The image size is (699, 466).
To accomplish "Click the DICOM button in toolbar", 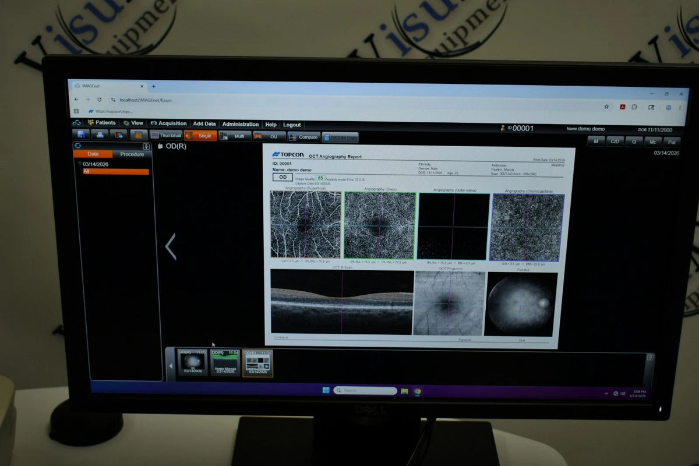I will click(x=340, y=137).
